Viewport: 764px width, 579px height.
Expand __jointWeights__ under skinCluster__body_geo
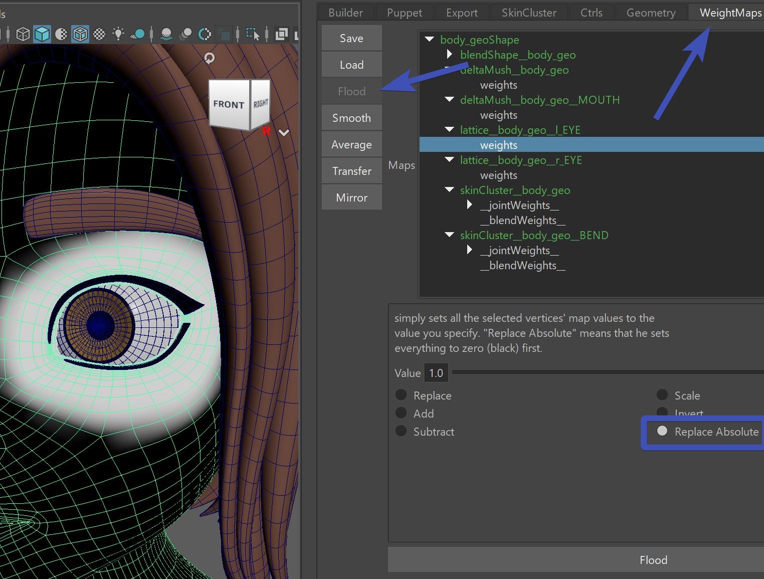tap(470, 205)
